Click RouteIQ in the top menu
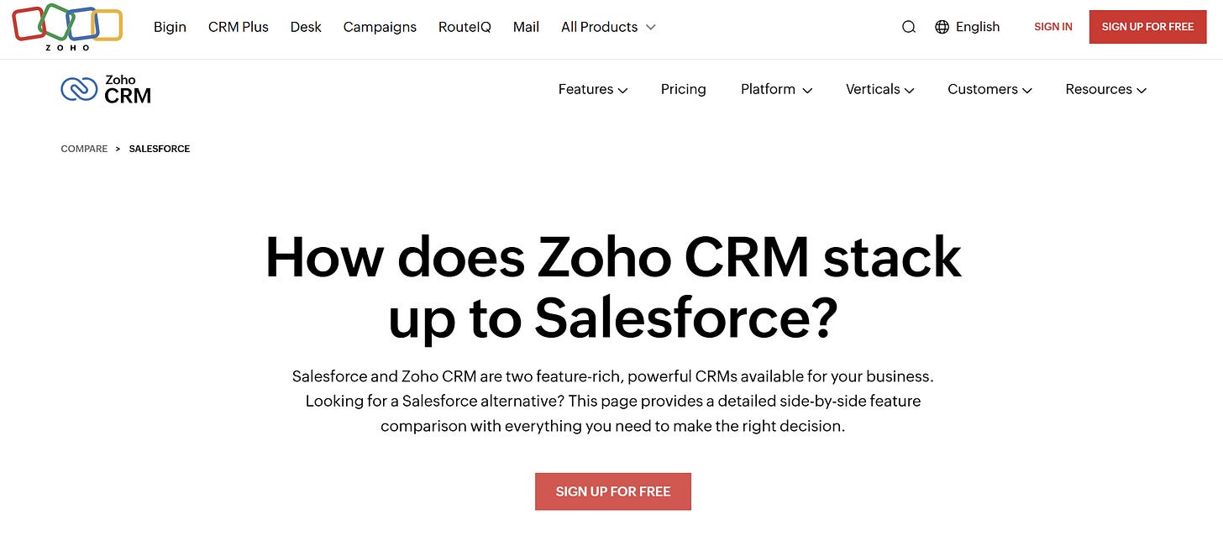Viewport: 1223px width, 536px height. click(x=465, y=26)
